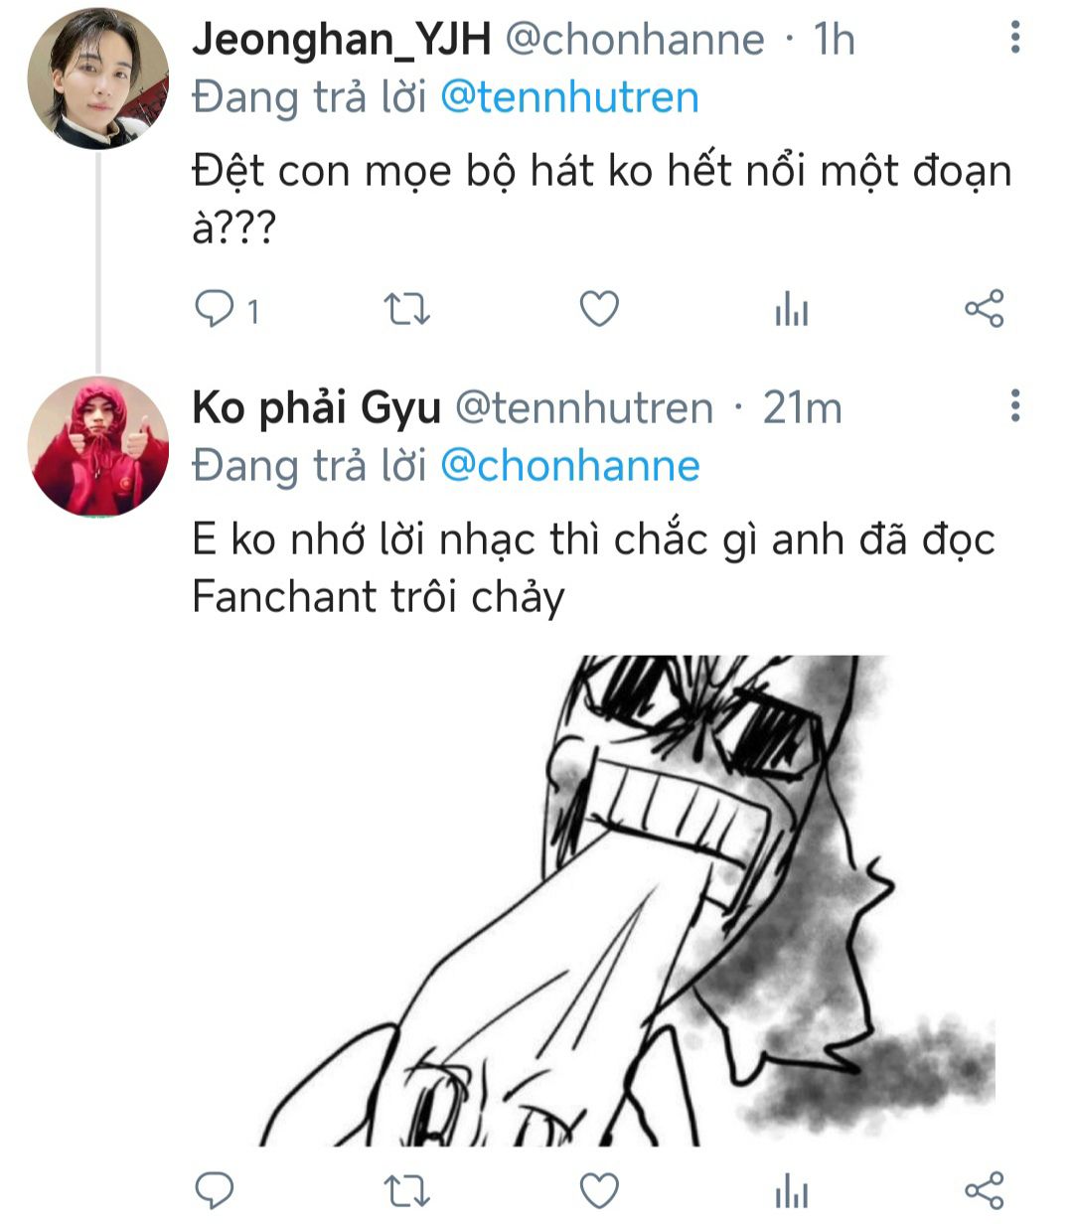
Task: Open Jeonghan_YJH's profile picture
Action: [x=97, y=79]
